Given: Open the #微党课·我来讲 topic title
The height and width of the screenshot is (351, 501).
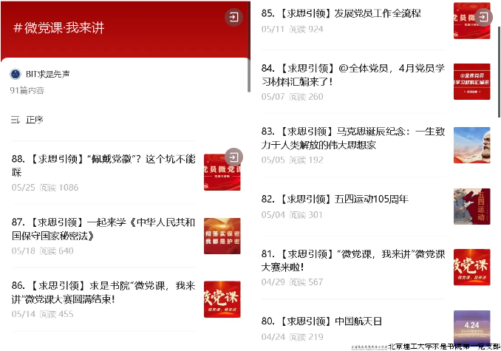Looking at the screenshot, I should pos(59,28).
